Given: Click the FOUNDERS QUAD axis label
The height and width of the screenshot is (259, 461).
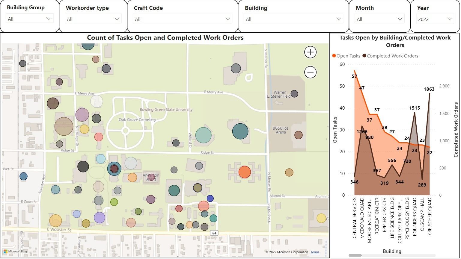Looking at the screenshot, I should click(x=415, y=216).
